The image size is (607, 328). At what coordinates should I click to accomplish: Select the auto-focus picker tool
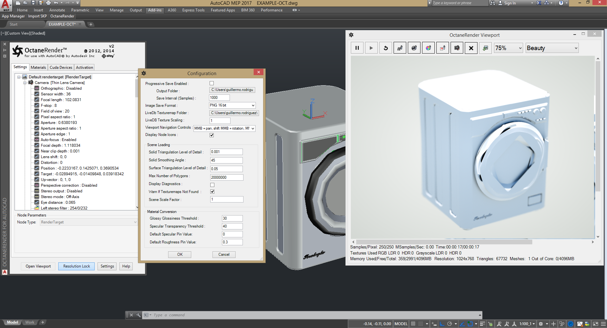[400, 48]
